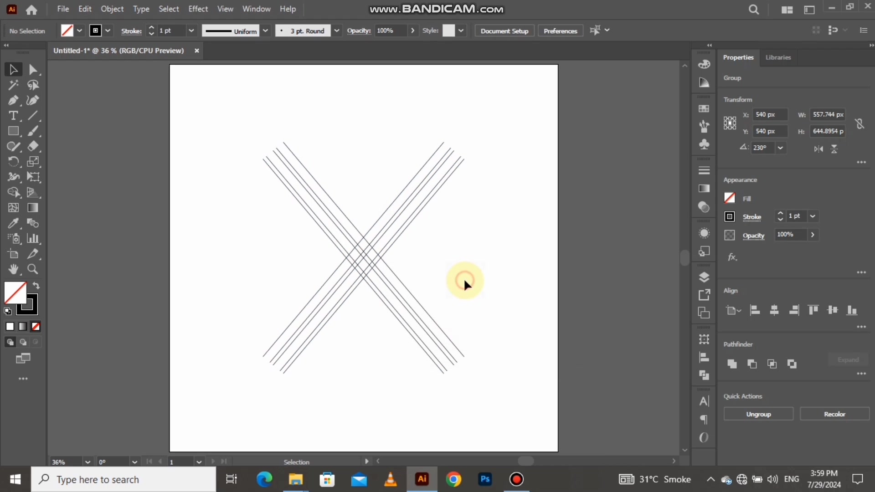875x492 pixels.
Task: Select the Selection tool arrow
Action: point(13,69)
